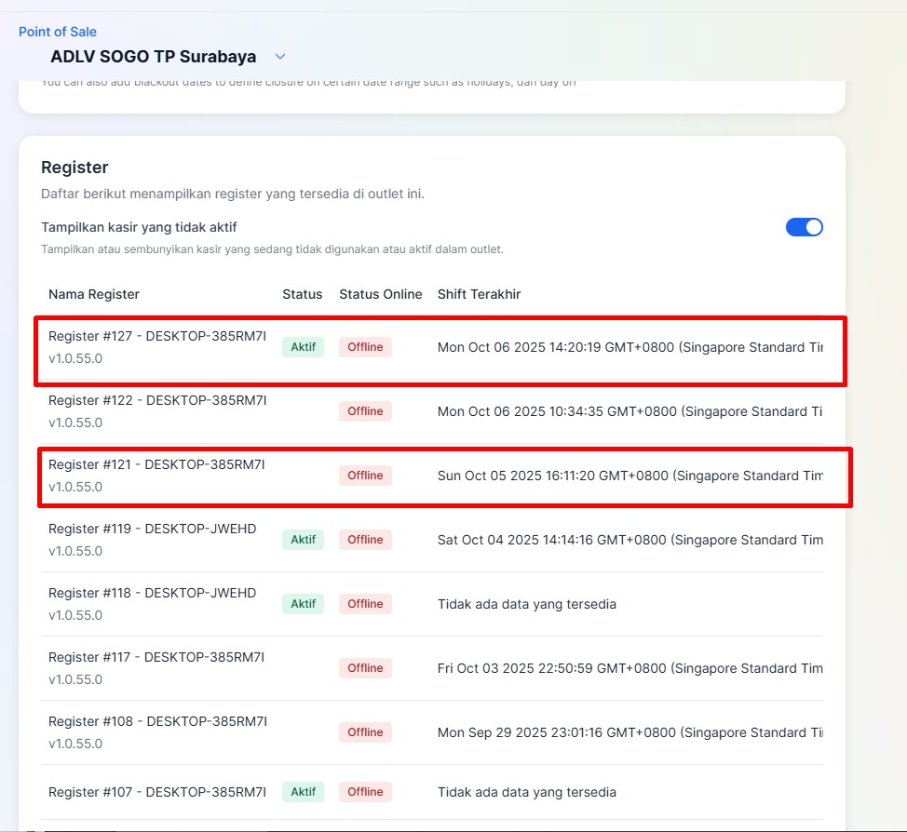Viewport: 907px width, 832px height.
Task: Select Register #121 in the register list
Action: click(156, 464)
